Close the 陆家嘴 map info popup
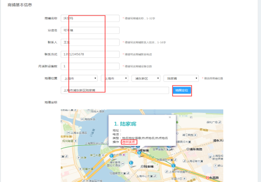Image resolution: width=261 pixels, height=182 pixels. (170, 117)
